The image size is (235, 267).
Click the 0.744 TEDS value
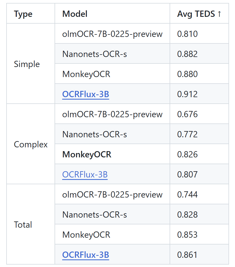point(187,195)
